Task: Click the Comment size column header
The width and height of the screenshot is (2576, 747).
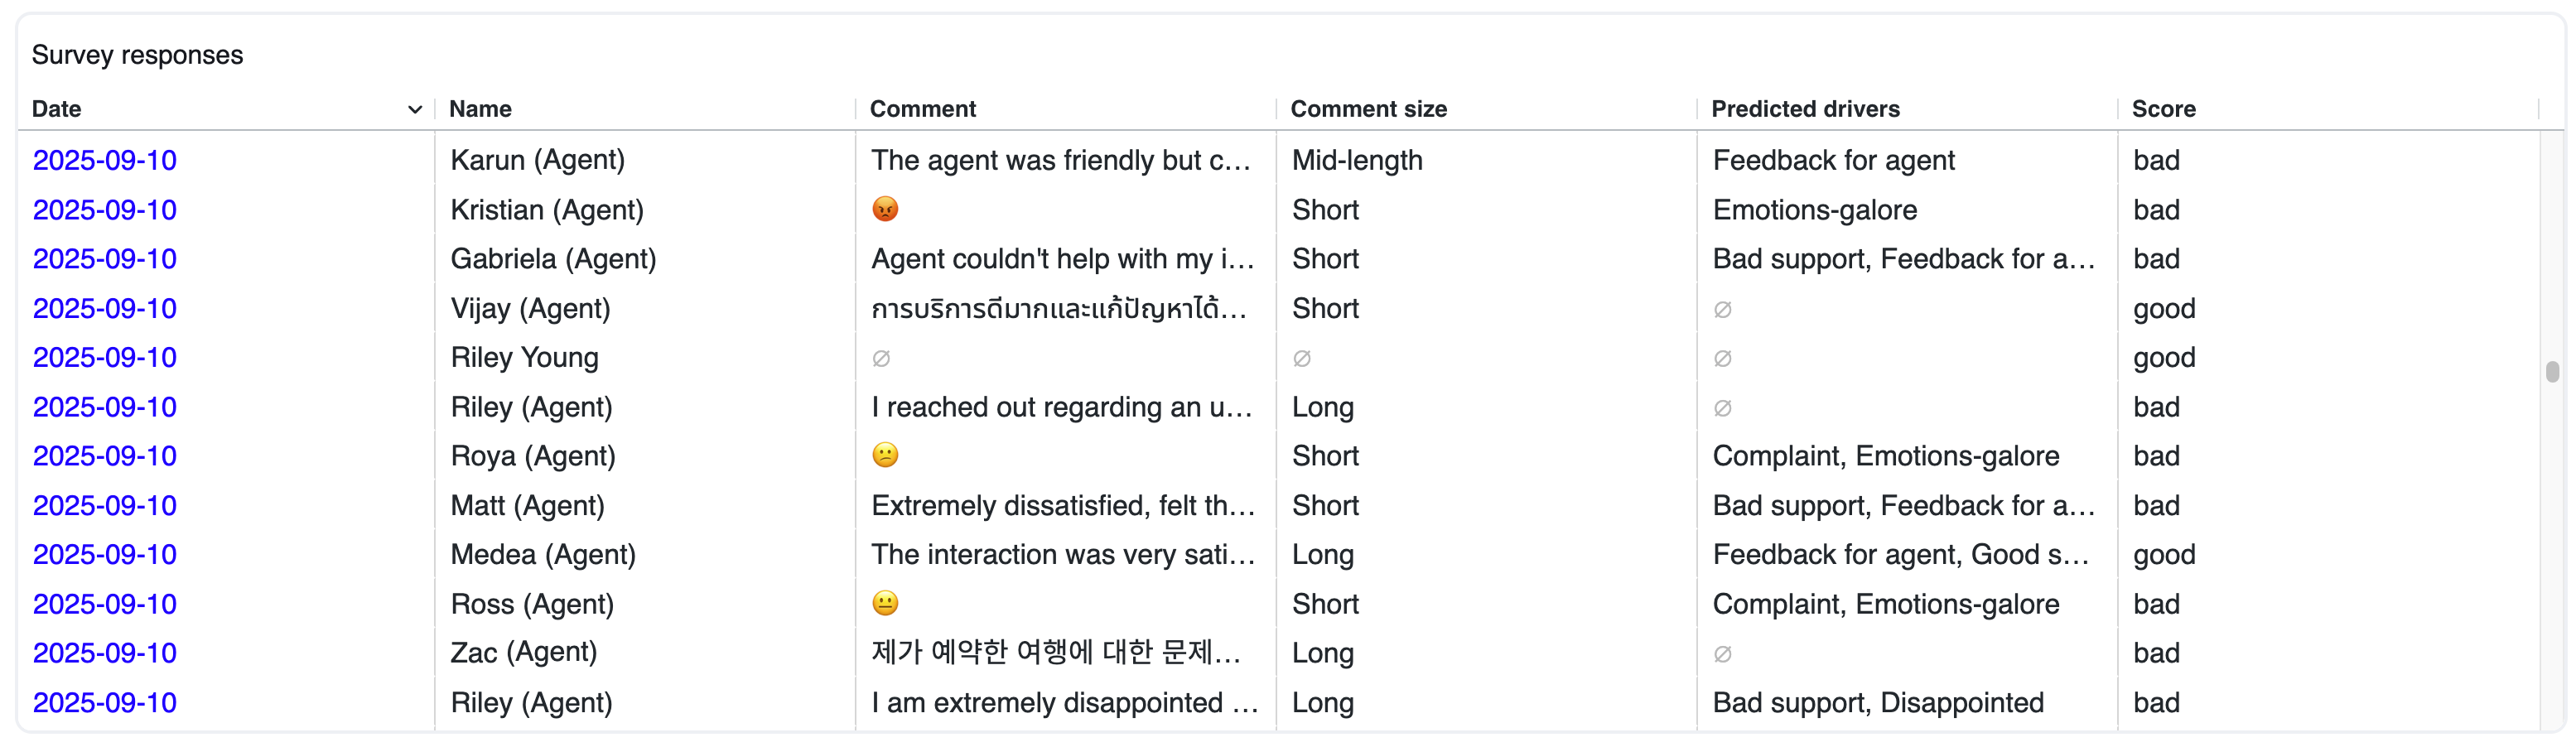Action: (x=1368, y=109)
